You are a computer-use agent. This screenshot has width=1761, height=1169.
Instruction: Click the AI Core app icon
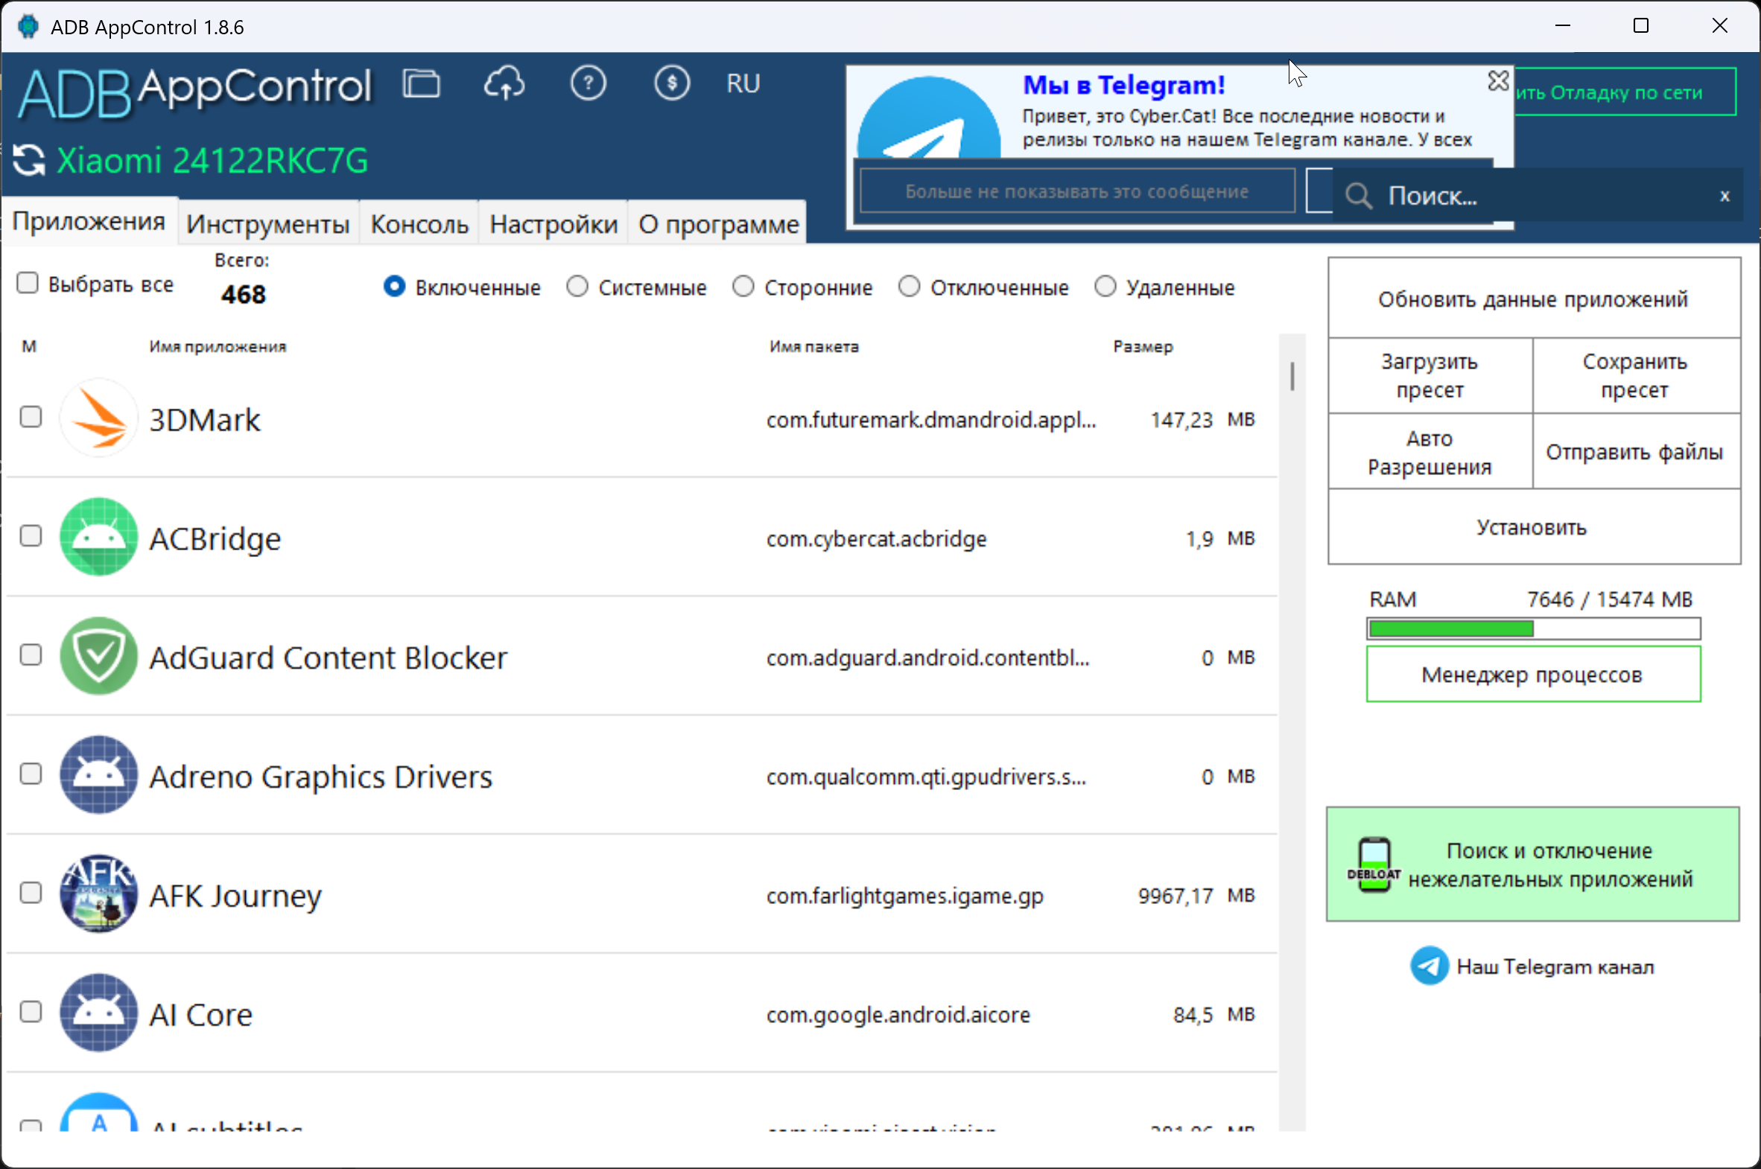98,1013
